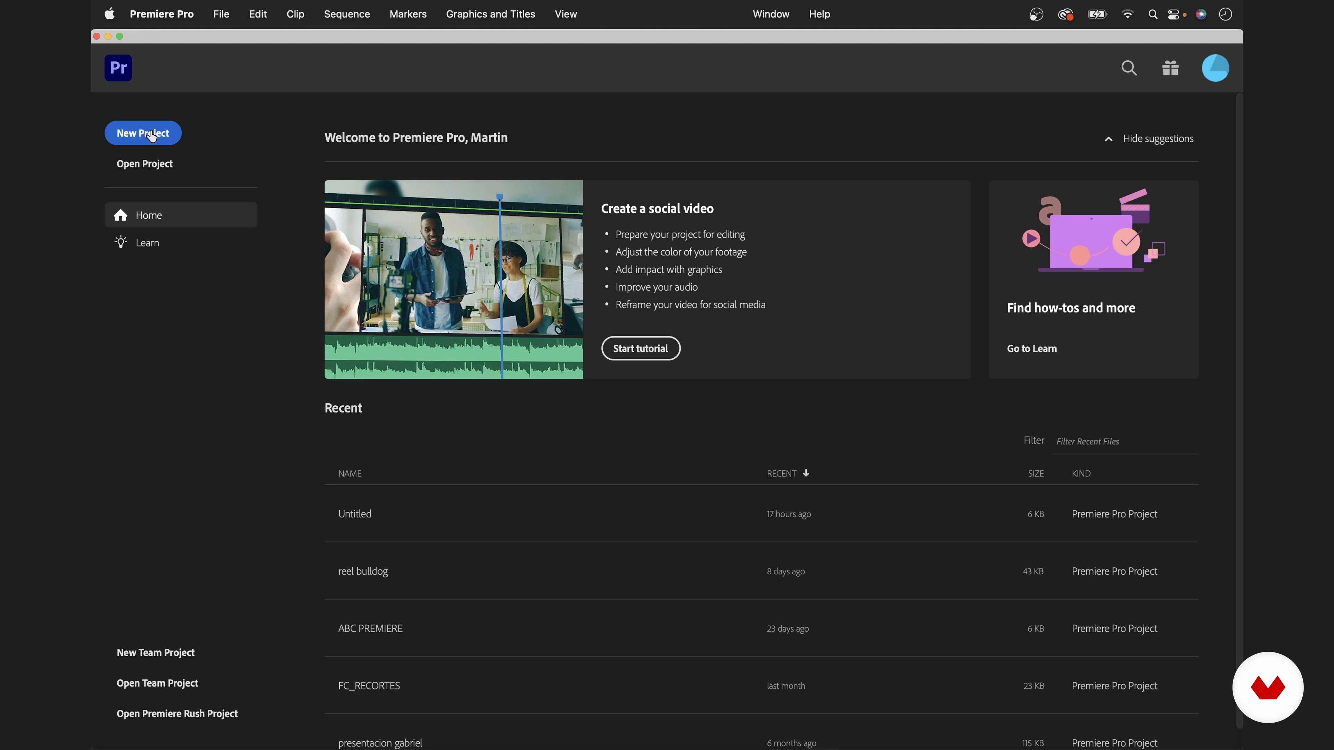The height and width of the screenshot is (750, 1334).
Task: Click the New Project button
Action: 143,133
